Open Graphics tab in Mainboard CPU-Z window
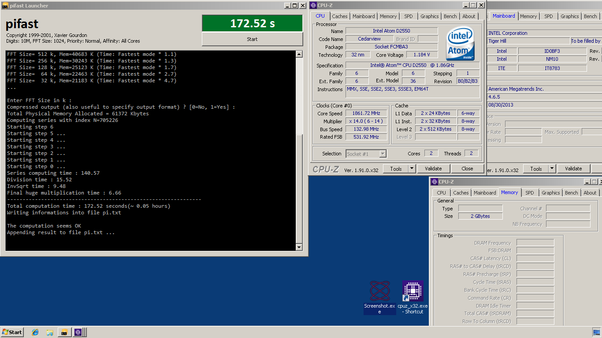The height and width of the screenshot is (338, 602). (x=569, y=16)
